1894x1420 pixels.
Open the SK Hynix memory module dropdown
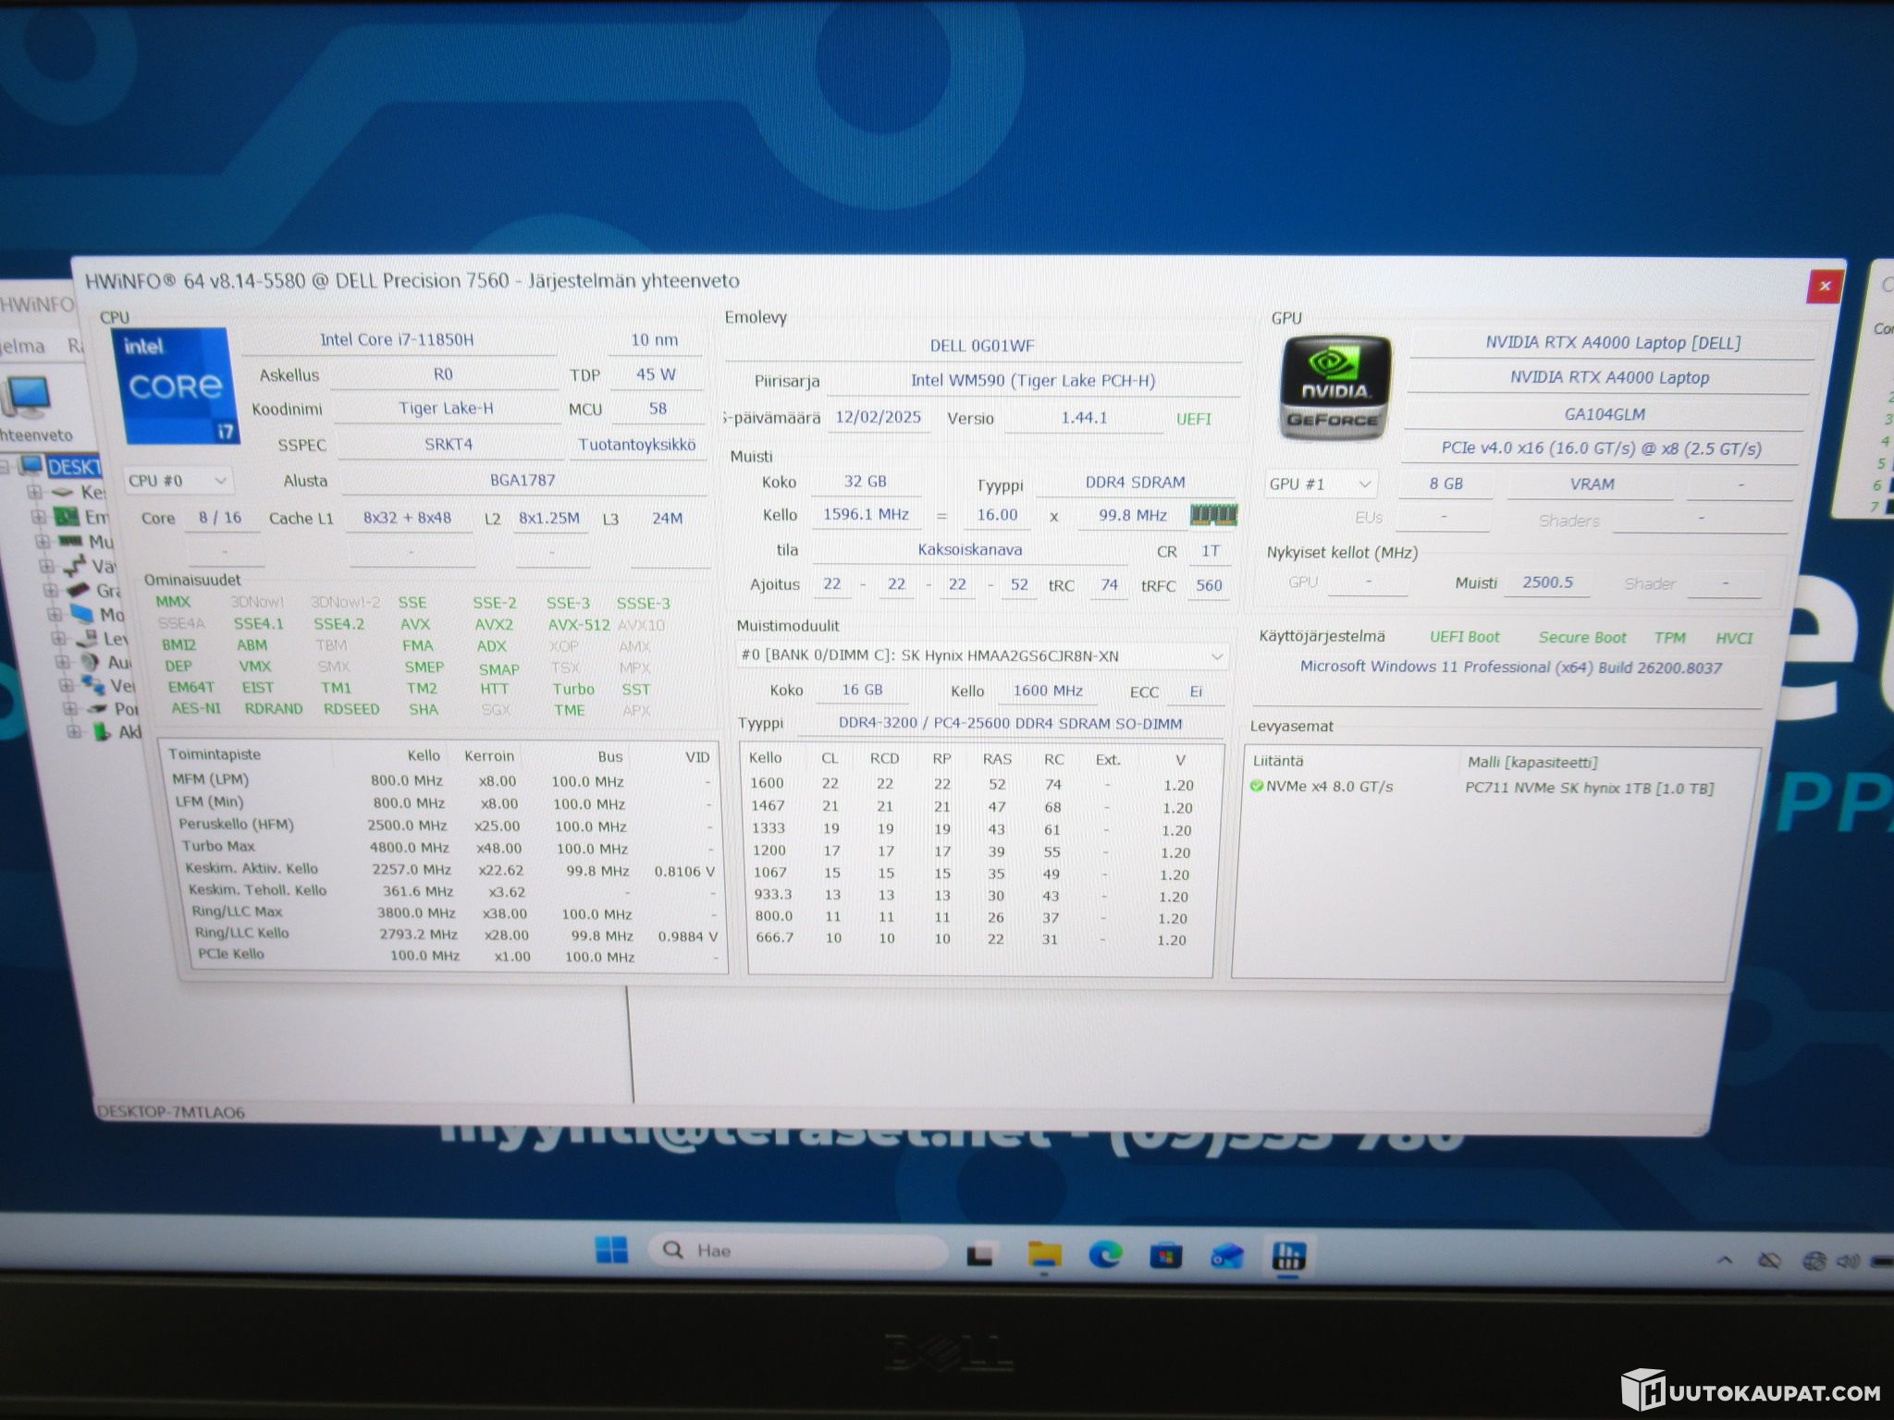tap(982, 655)
